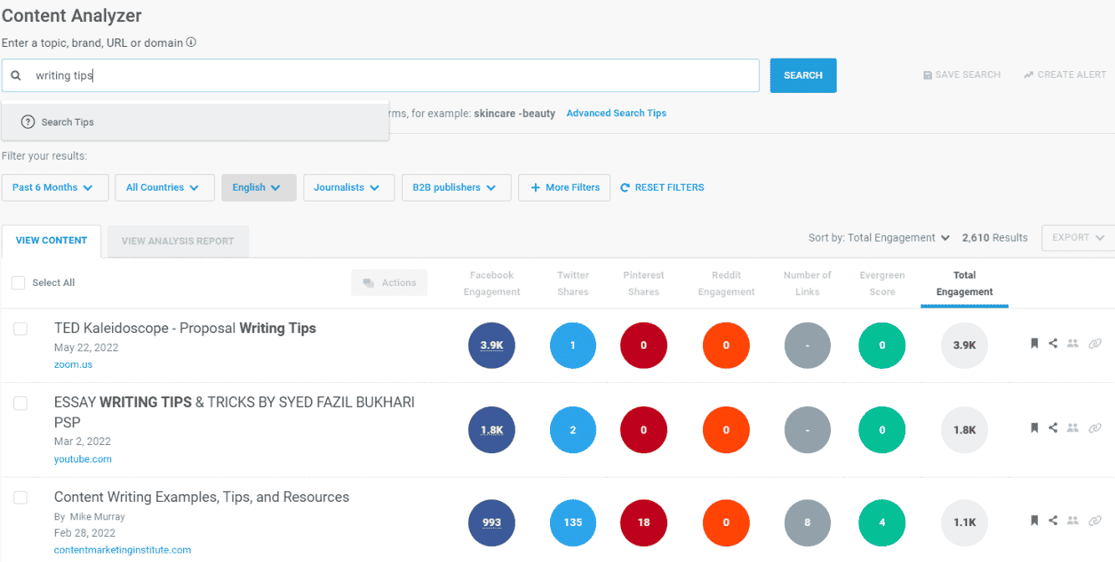Open the Past 6 Months date filter

pyautogui.click(x=55, y=187)
